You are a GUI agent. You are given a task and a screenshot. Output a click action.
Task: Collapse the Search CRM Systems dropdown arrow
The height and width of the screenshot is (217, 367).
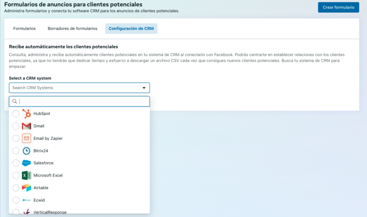click(x=144, y=88)
